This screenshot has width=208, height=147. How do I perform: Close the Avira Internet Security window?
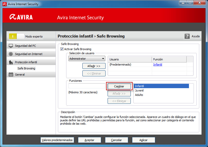point(200,3)
